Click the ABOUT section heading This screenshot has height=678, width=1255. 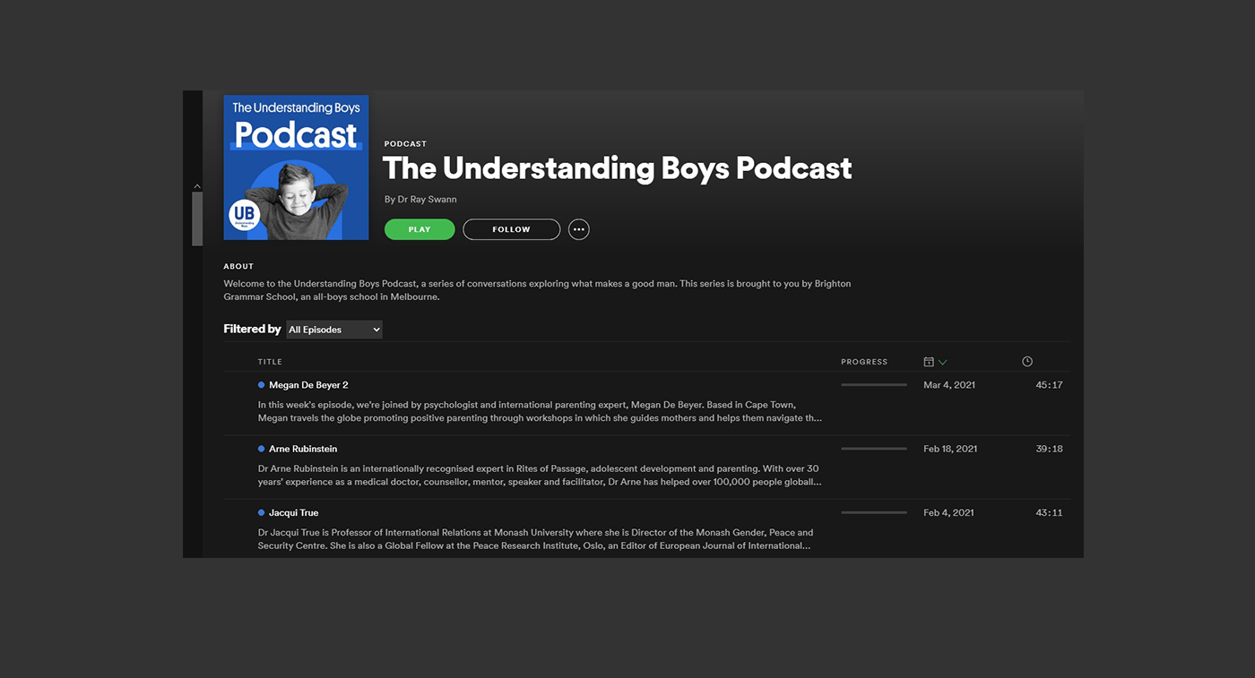pos(238,266)
